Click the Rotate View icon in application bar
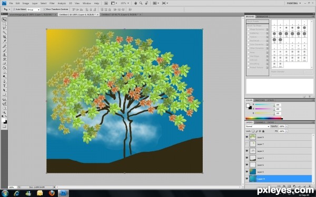 click(146, 3)
